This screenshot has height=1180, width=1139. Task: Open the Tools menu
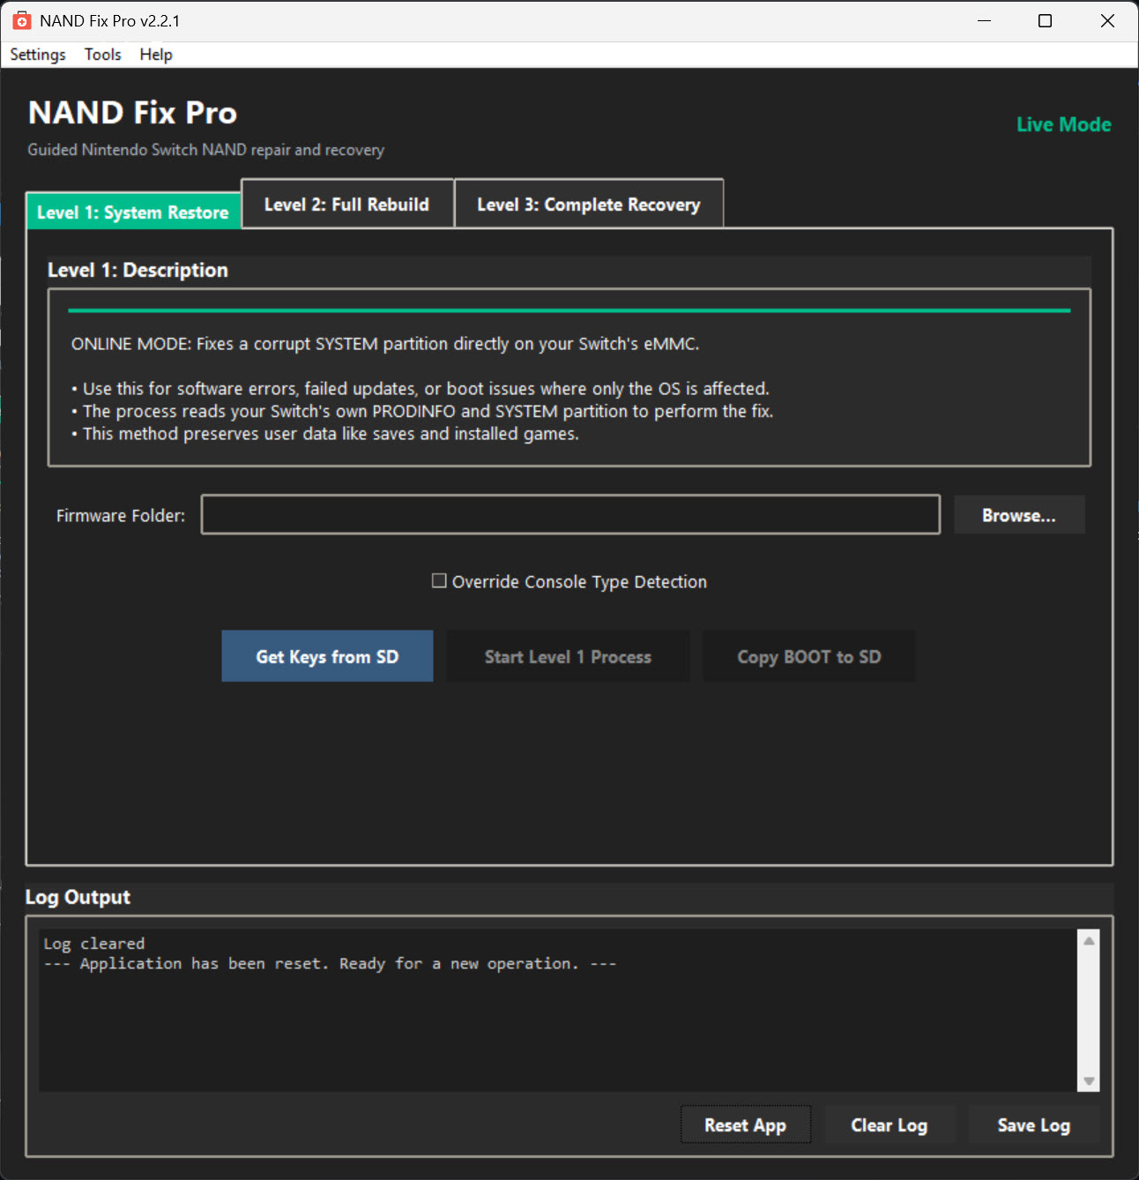(x=103, y=55)
